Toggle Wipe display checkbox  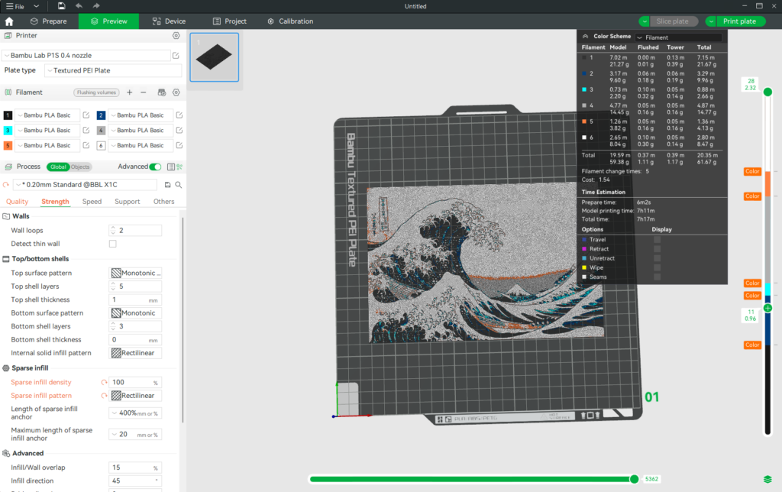pyautogui.click(x=658, y=267)
